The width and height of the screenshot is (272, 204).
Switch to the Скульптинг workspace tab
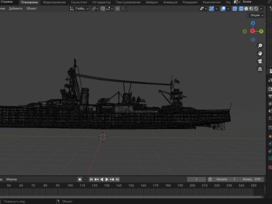coord(79,2)
